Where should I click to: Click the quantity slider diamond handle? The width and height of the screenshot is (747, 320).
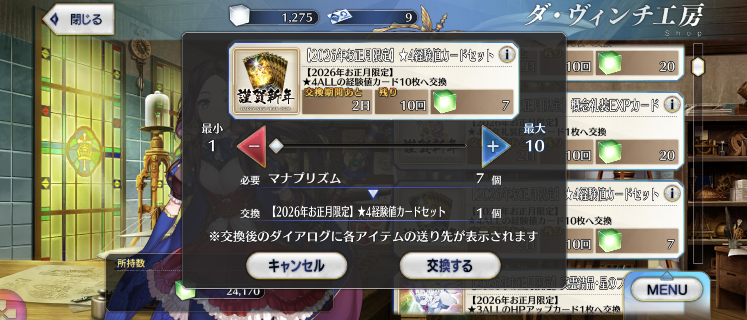276,146
